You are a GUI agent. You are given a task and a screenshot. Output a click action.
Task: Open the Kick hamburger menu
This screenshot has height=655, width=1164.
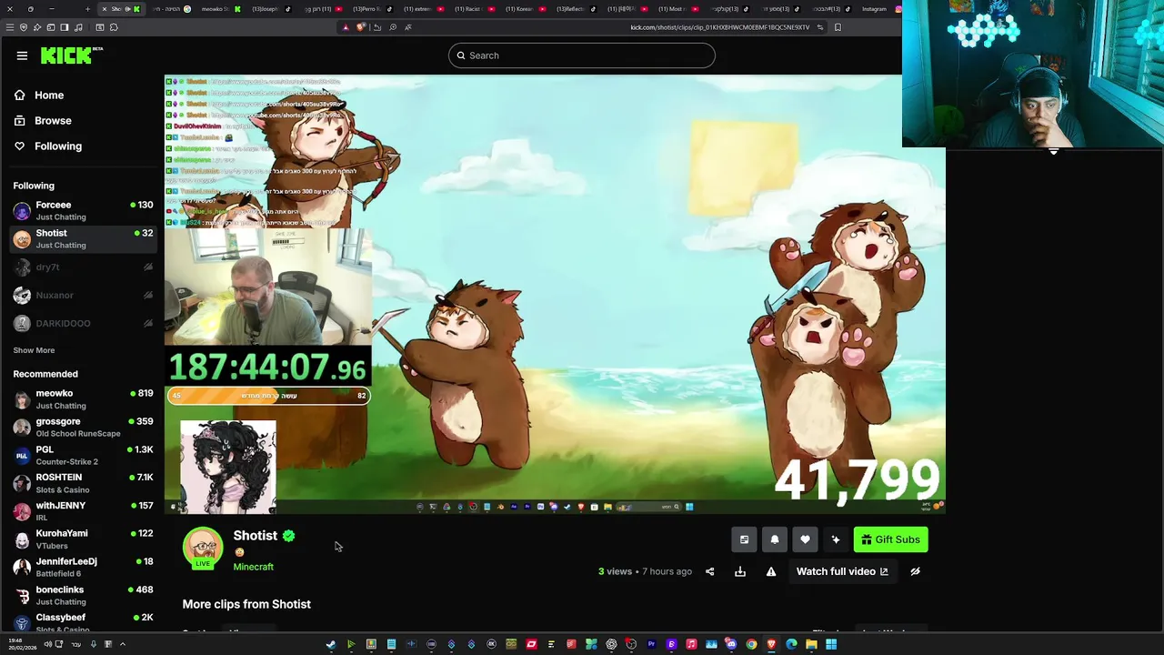[22, 55]
